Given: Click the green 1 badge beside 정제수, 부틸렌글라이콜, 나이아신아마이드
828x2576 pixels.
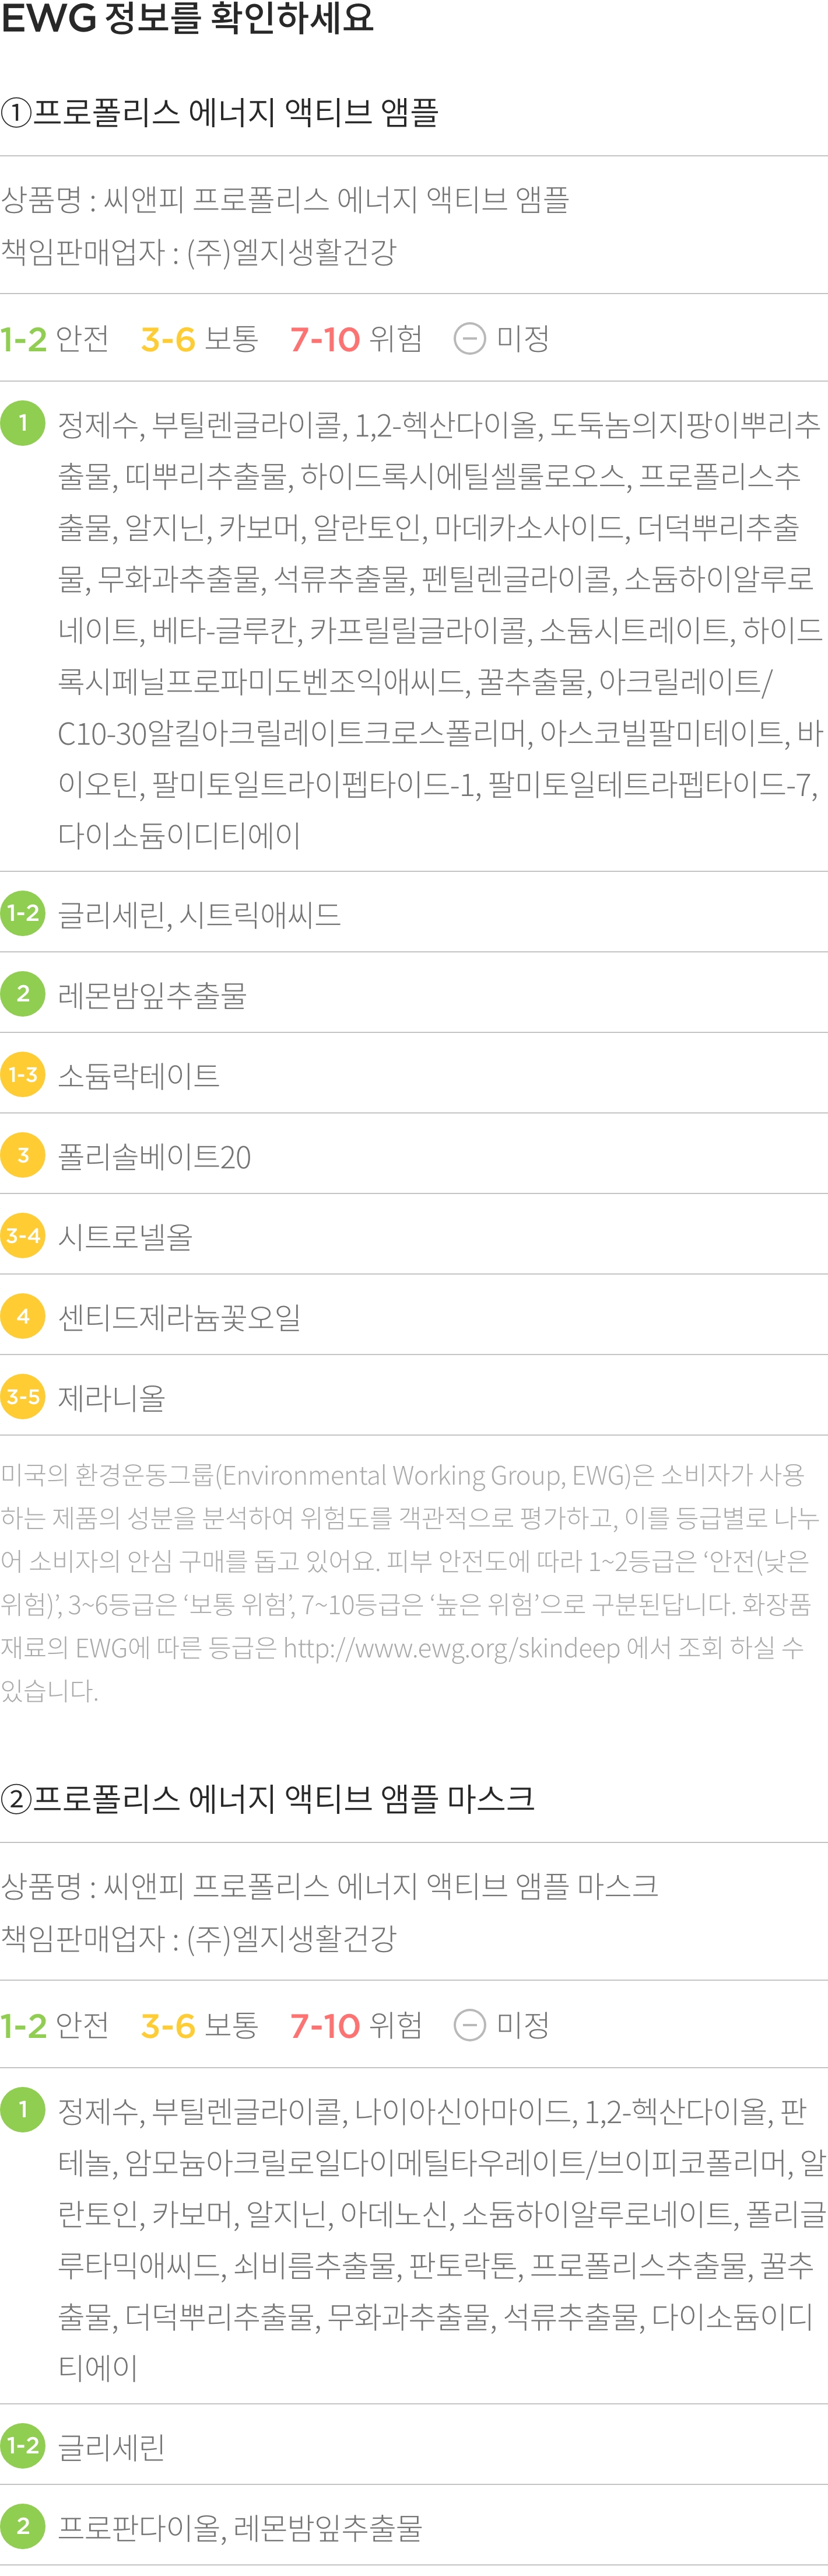Looking at the screenshot, I should (x=23, y=2109).
